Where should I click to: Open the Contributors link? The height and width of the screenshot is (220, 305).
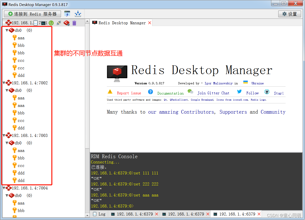coord(198,112)
